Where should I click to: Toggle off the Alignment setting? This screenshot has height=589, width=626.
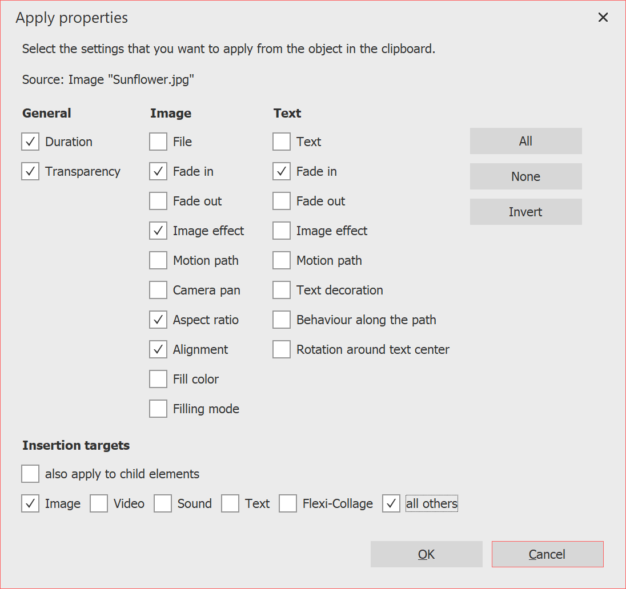pyautogui.click(x=158, y=349)
